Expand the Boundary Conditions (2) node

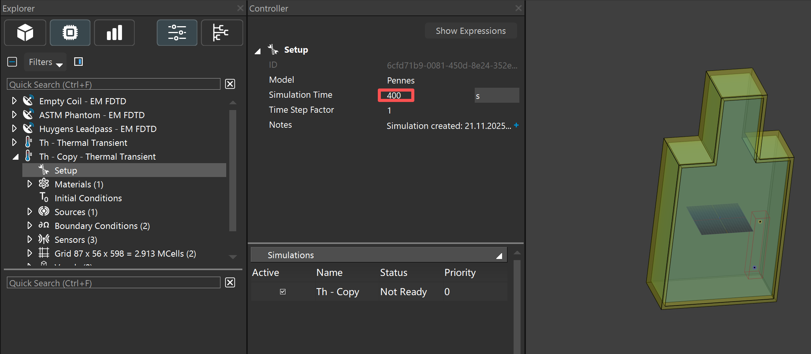pyautogui.click(x=30, y=225)
